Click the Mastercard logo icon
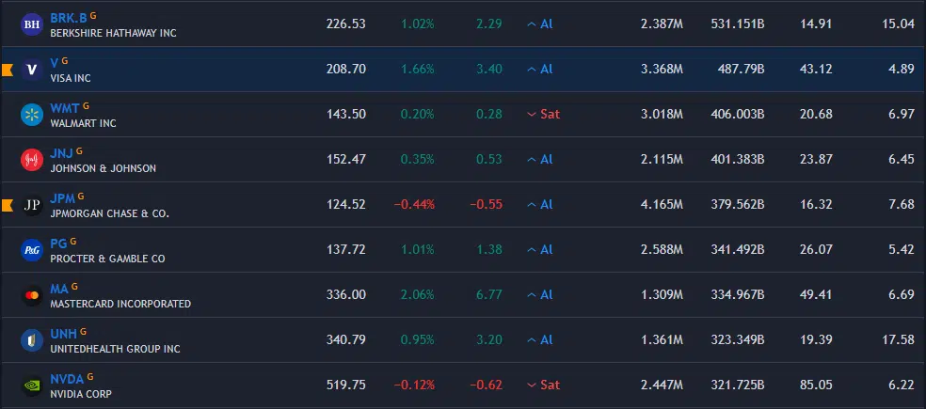The width and height of the screenshot is (926, 409). [32, 295]
